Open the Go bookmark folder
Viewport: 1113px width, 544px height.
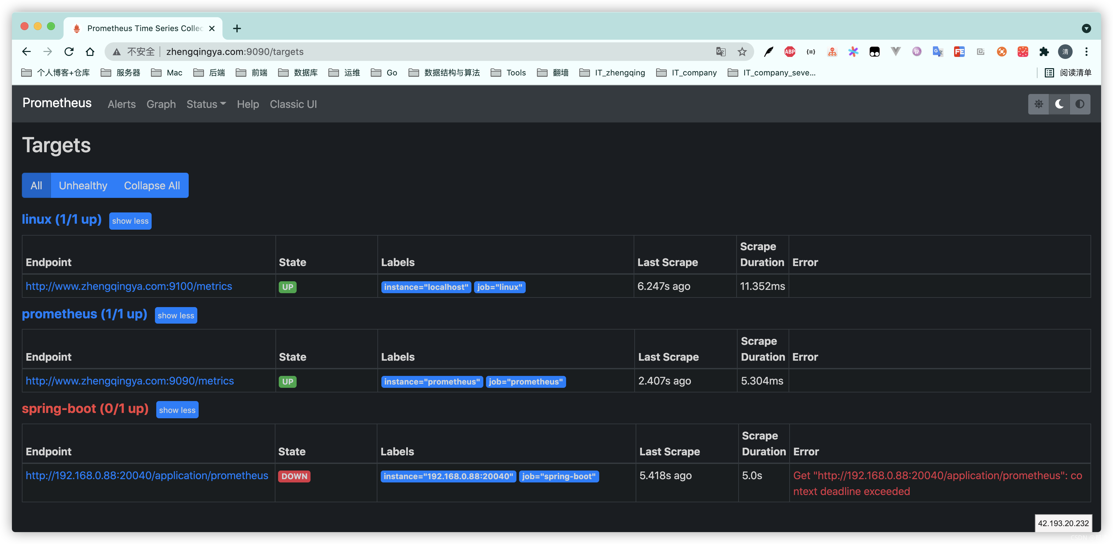pos(384,72)
